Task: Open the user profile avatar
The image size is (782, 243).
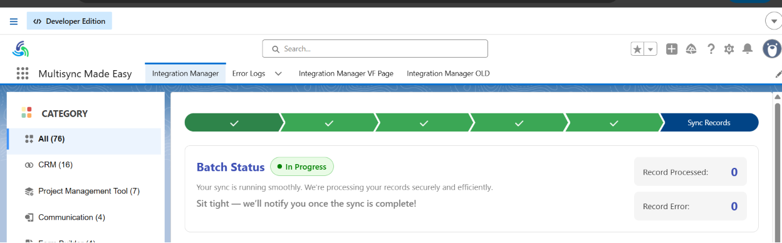Action: [771, 49]
